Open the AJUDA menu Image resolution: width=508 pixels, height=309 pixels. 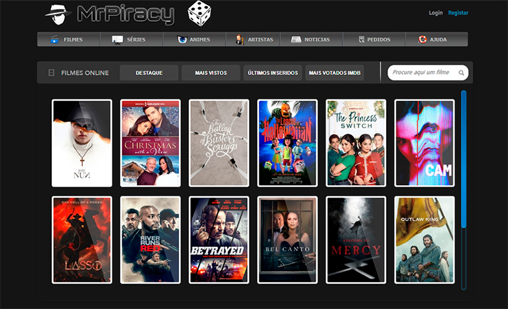point(437,39)
